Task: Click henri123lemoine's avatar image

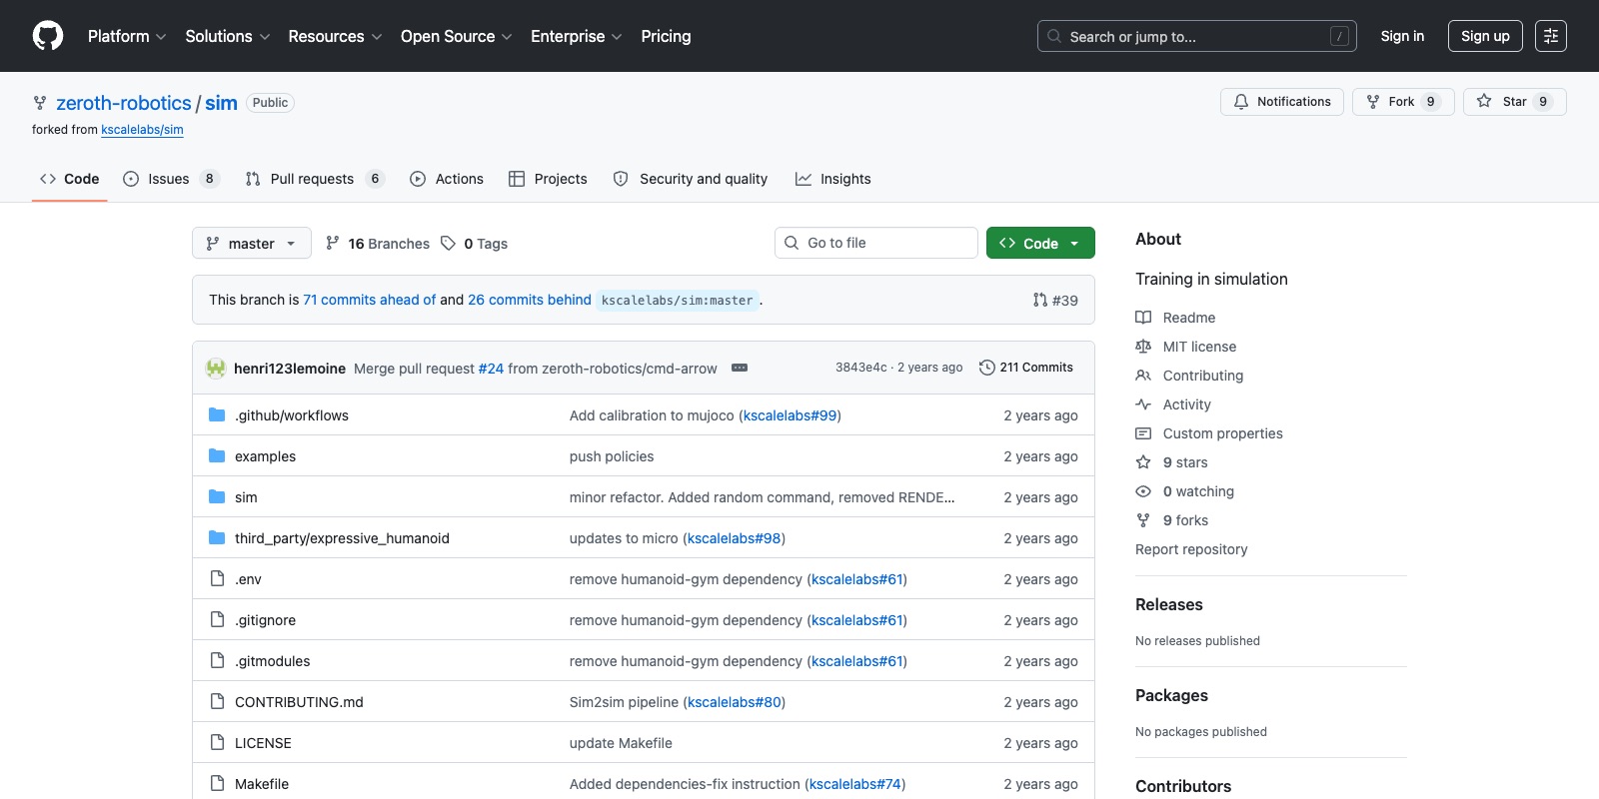Action: 216,368
